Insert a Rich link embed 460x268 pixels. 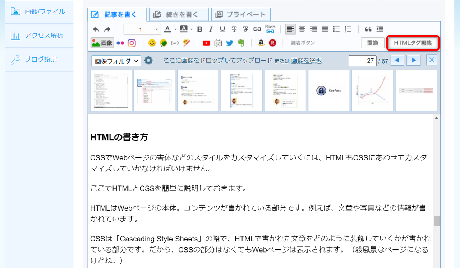[x=270, y=29]
